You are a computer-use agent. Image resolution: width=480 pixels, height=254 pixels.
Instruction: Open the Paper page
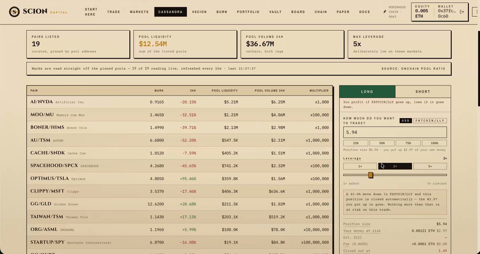point(343,12)
